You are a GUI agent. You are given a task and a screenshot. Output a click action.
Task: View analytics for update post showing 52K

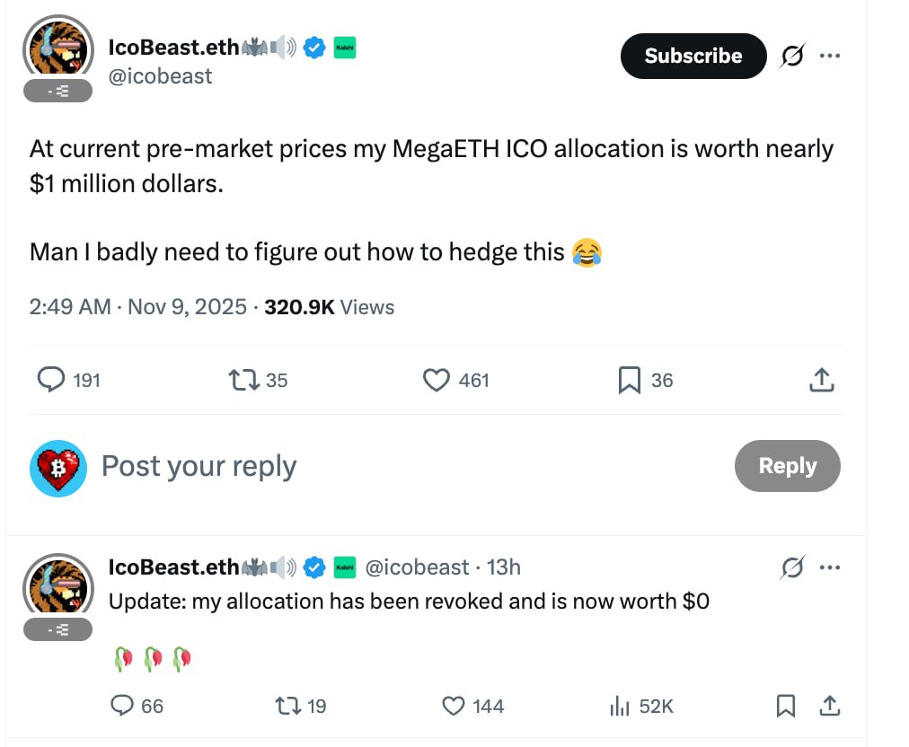point(620,707)
